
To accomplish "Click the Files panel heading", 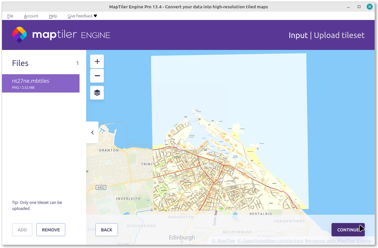I will 20,63.
